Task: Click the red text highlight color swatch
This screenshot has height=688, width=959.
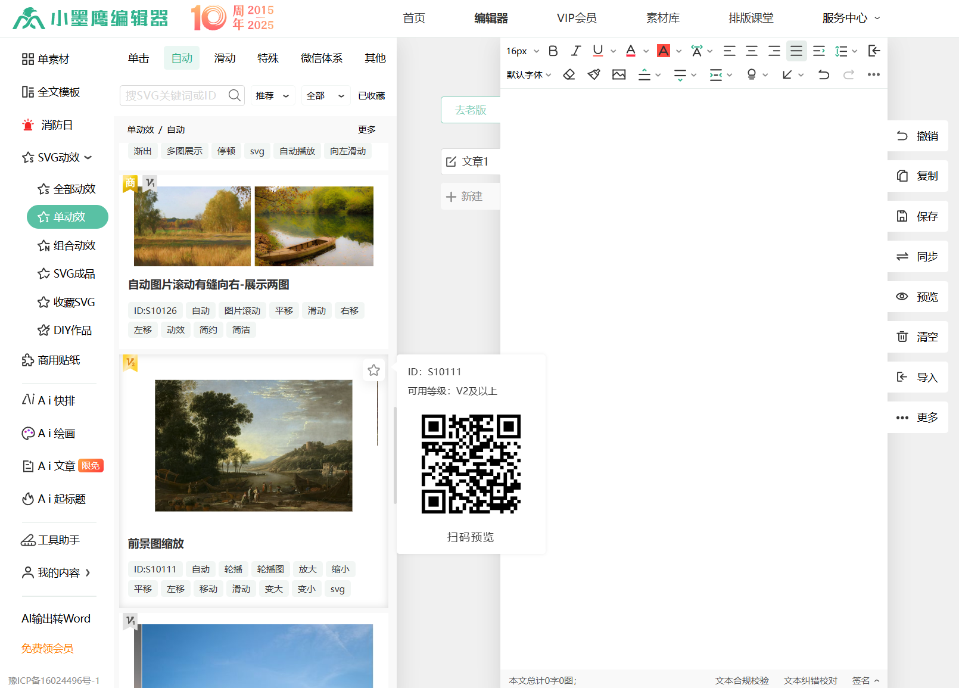Action: click(663, 51)
